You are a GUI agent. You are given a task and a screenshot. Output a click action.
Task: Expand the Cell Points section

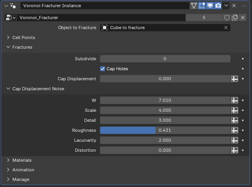(x=8, y=38)
